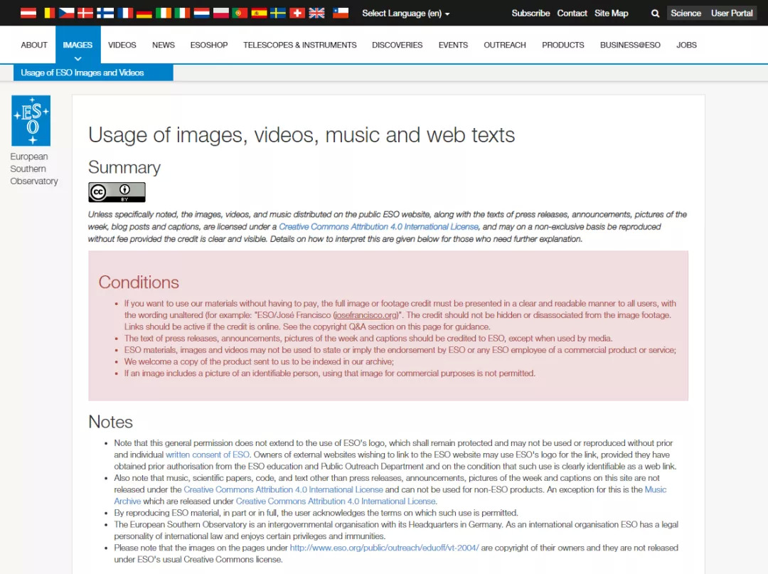Select the Czech Republic flag
Viewport: 768px width, 574px height.
tap(67, 13)
